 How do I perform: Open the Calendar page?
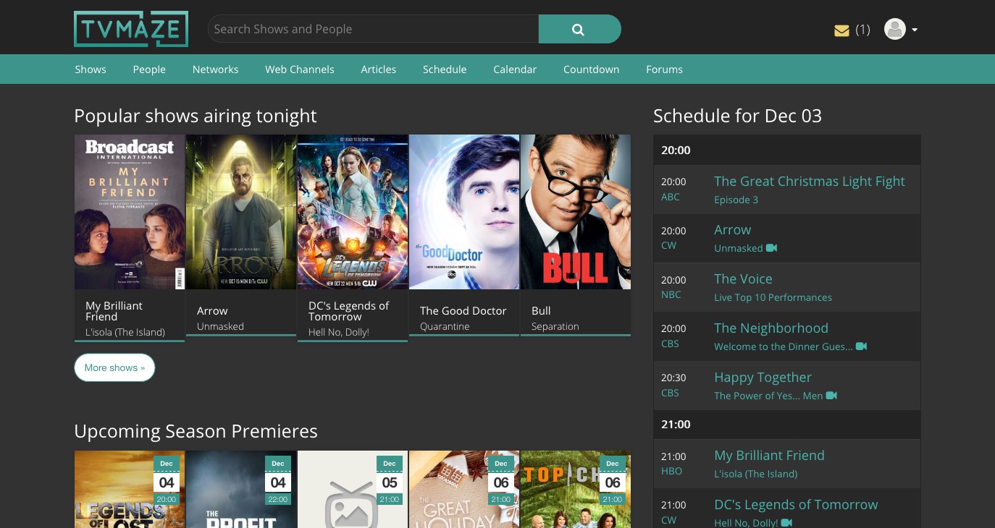coord(515,69)
